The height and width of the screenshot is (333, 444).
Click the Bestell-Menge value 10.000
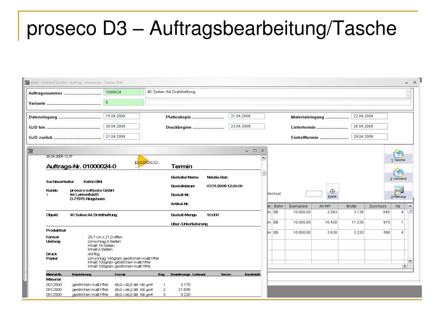tap(212, 215)
